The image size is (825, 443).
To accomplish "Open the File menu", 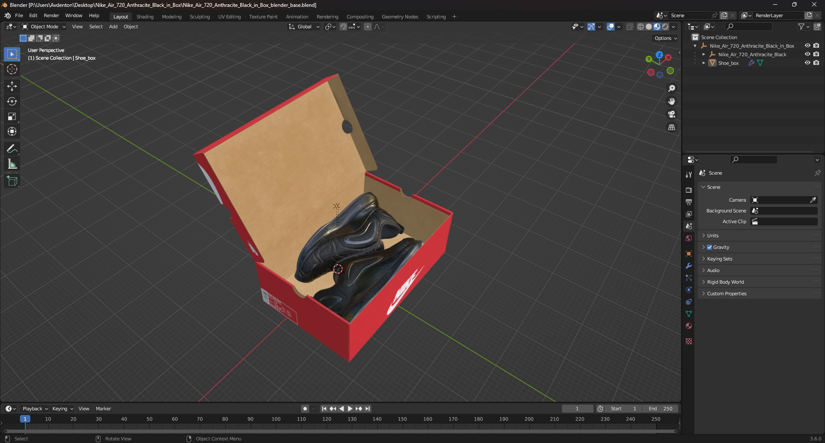I will [19, 15].
